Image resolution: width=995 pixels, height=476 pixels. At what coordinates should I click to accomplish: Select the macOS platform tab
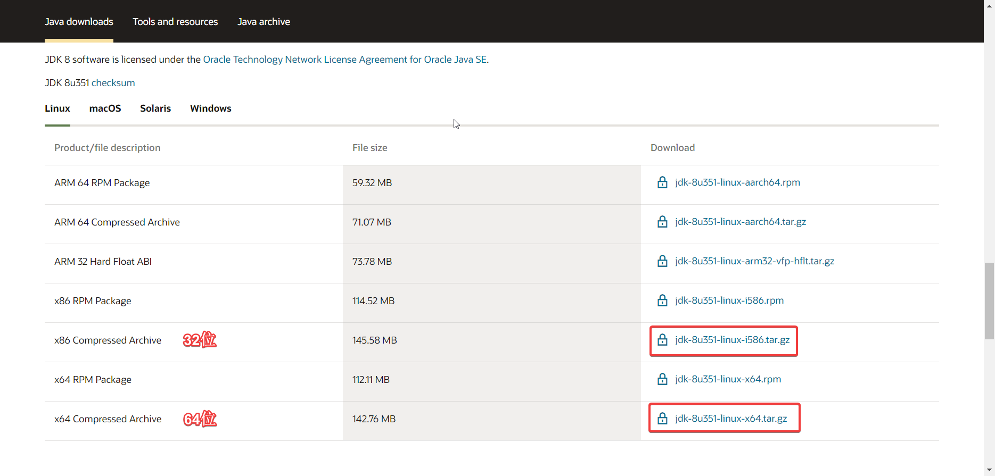pos(105,108)
